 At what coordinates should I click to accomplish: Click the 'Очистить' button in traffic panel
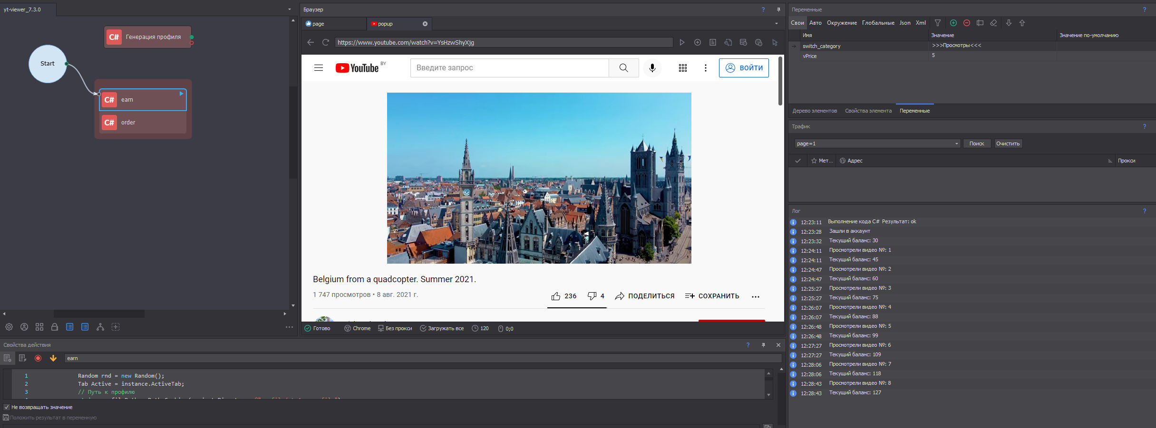click(1008, 143)
